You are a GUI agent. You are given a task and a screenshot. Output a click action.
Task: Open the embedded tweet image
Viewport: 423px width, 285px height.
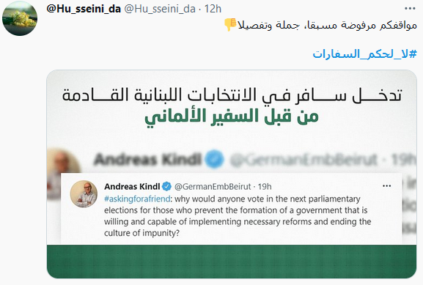coord(232,174)
